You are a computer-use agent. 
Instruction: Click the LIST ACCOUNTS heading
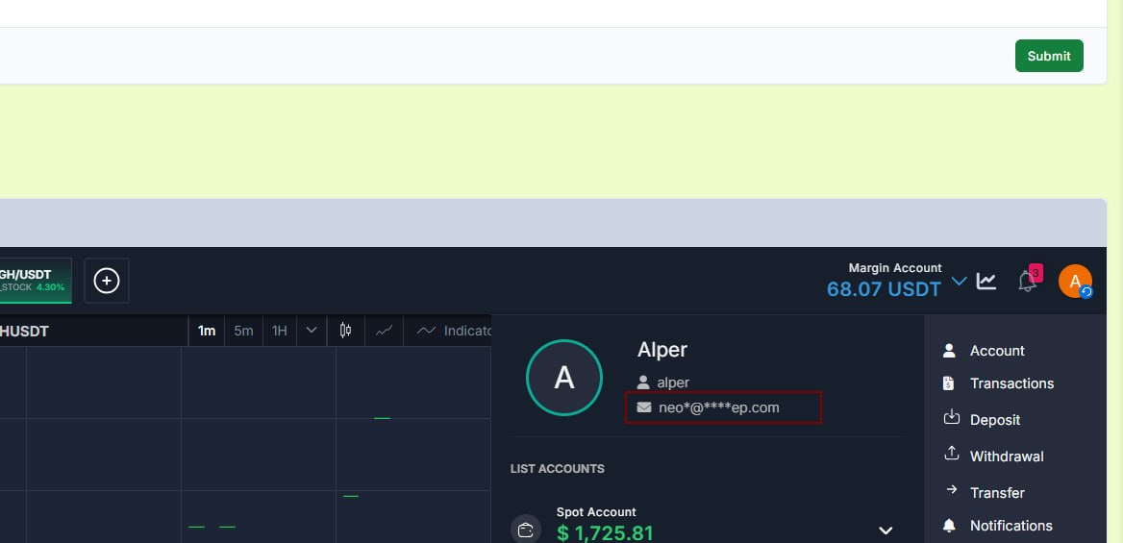[558, 468]
